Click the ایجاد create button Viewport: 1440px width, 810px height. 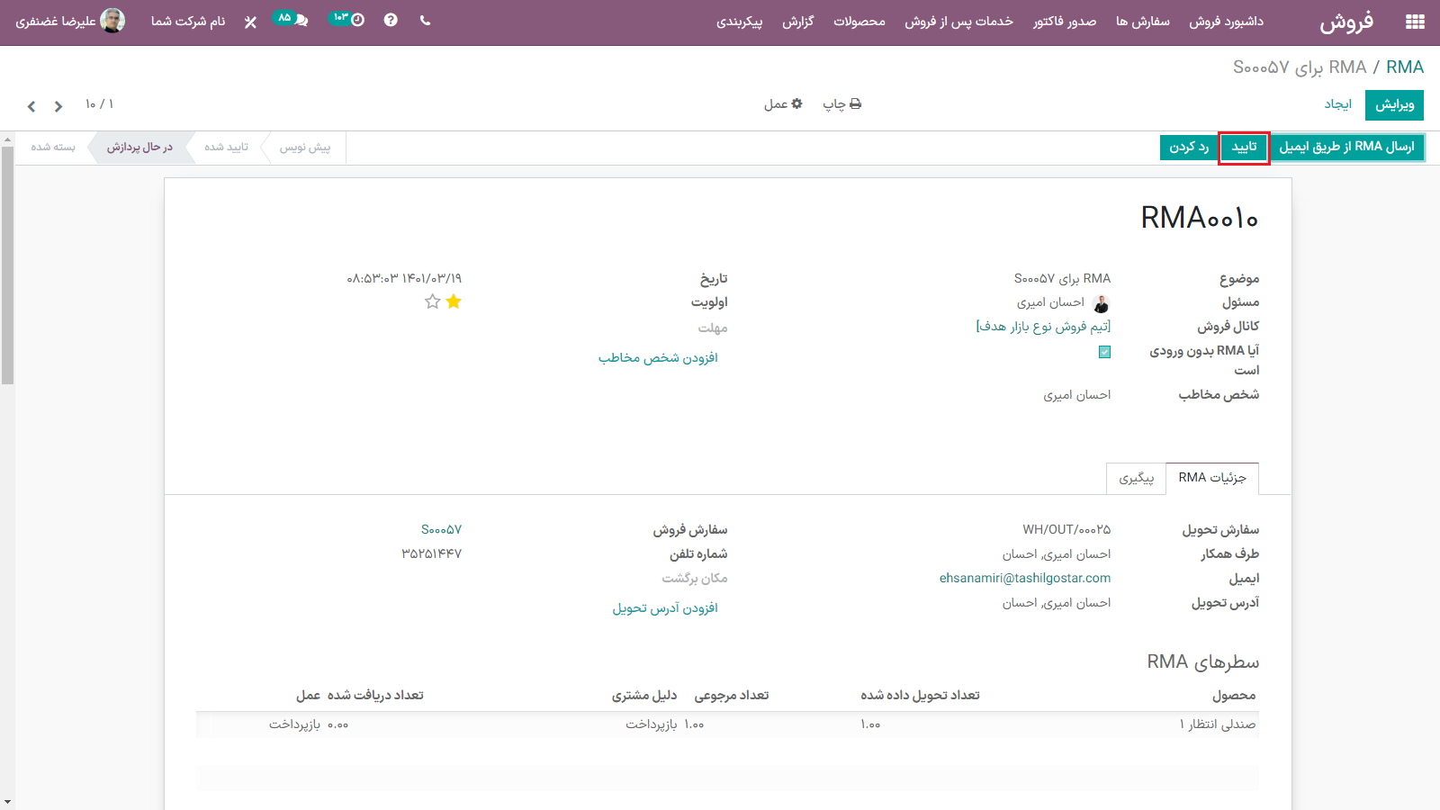(x=1337, y=104)
